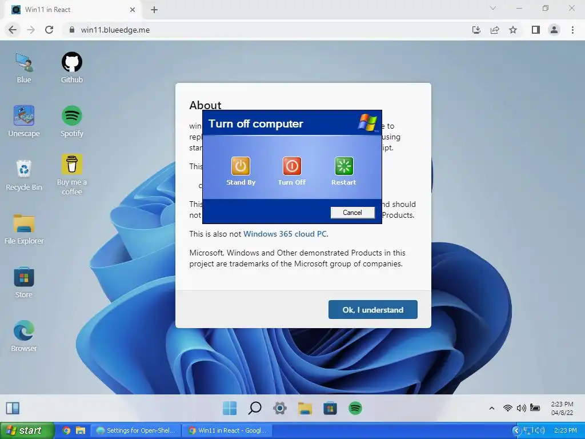Open Settings gear on Win11 taskbar
Screen dimensions: 585x439
(280, 408)
